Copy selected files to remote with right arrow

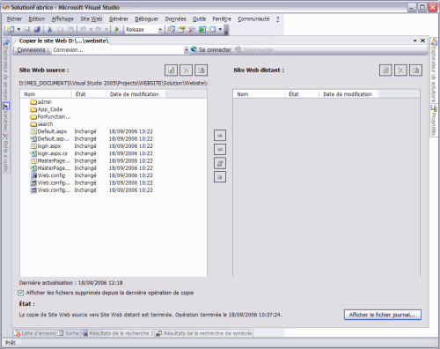220,136
